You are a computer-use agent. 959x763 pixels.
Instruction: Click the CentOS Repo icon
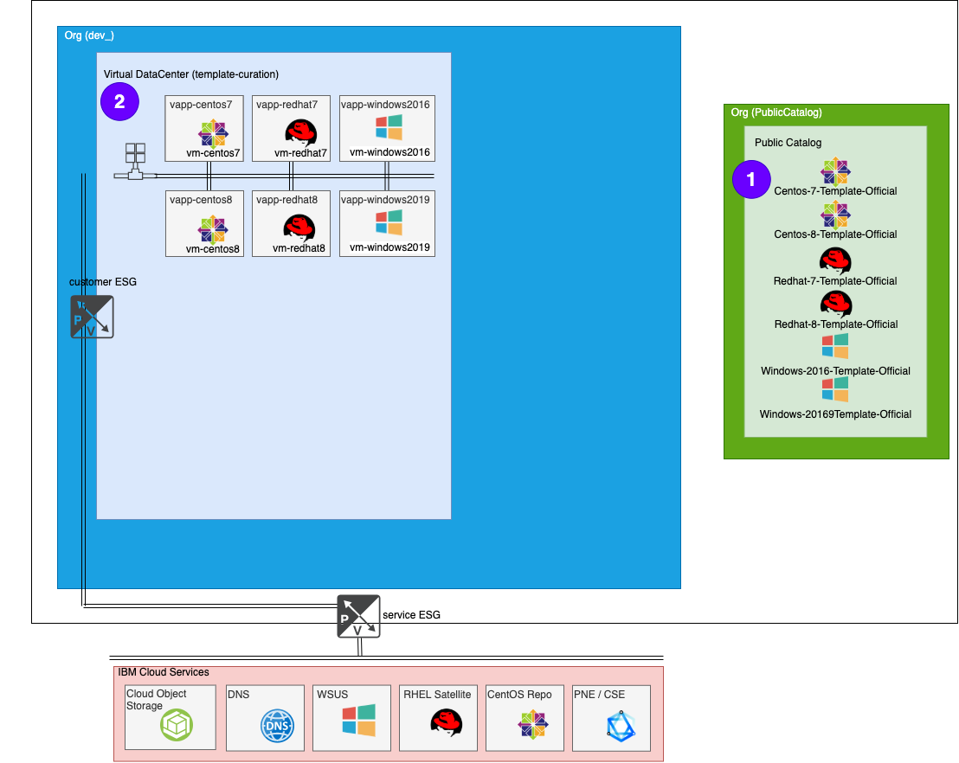533,725
